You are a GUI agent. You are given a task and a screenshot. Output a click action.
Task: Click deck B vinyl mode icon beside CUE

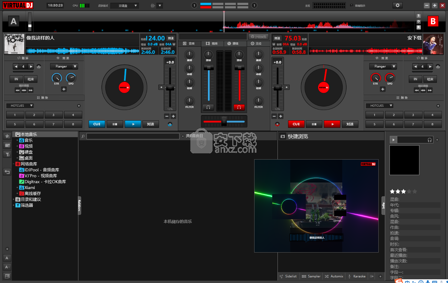[x=277, y=124]
